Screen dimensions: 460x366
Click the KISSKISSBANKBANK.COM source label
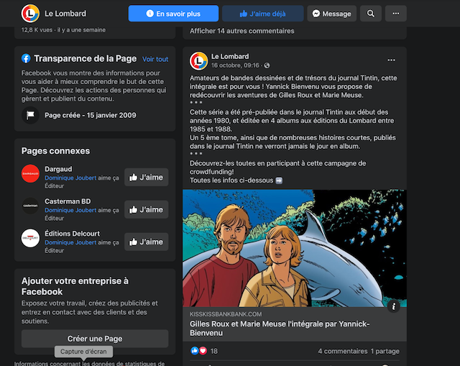pyautogui.click(x=226, y=314)
